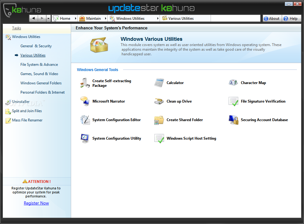Open Windows Script Host Setting icon
The height and width of the screenshot is (224, 304).
coord(159,138)
